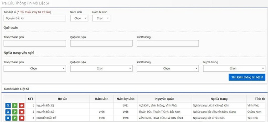
Task: Click the Năm sinh column header
Action: 101,99
